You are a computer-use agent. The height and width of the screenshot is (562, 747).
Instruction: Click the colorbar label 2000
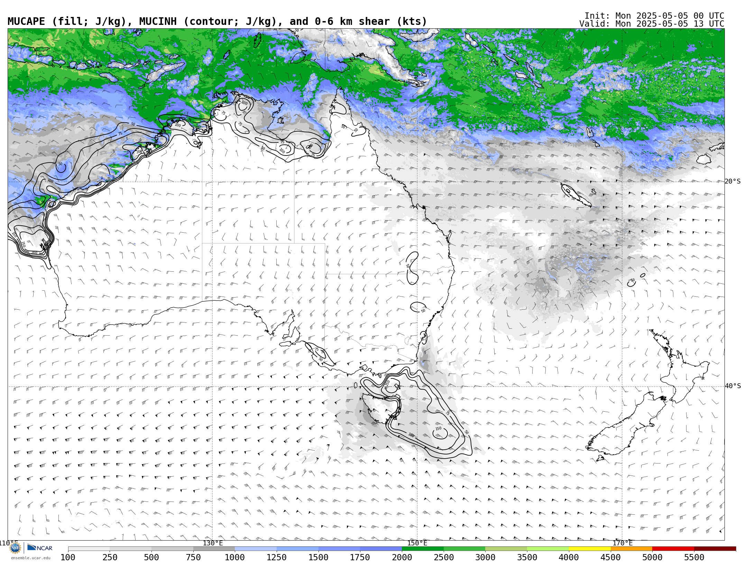click(x=402, y=558)
